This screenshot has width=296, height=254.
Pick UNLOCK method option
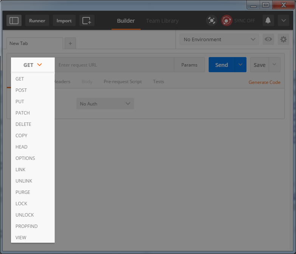[33, 215]
